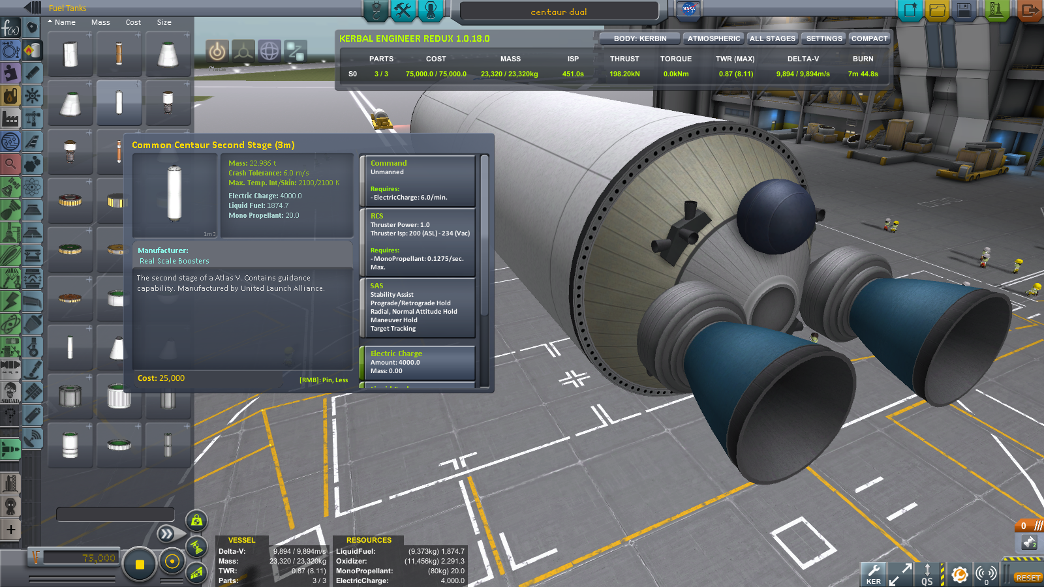Open BODY: KERBIN selector
Viewport: 1044px width, 587px height.
(640, 39)
